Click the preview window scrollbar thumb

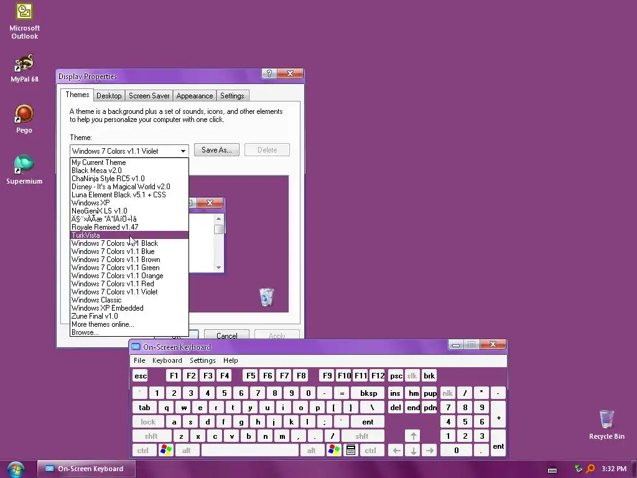218,229
